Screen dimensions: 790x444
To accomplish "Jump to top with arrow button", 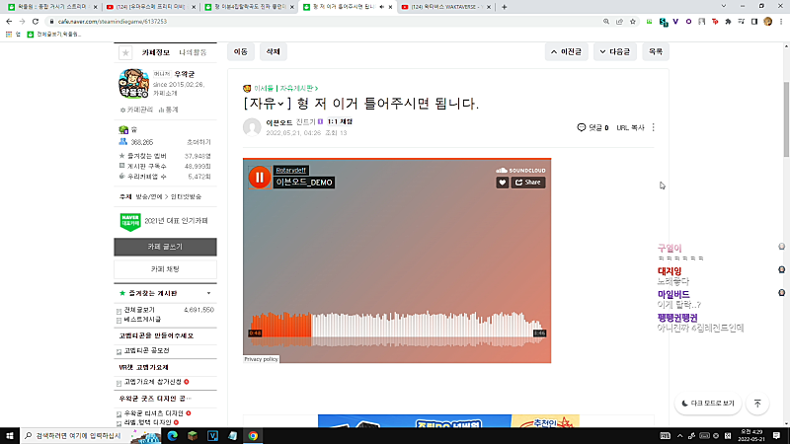I will (x=757, y=404).
